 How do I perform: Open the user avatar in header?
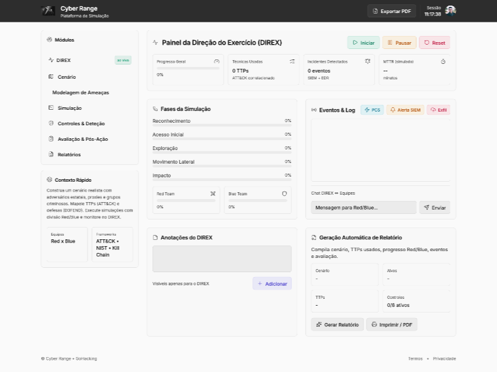click(450, 11)
